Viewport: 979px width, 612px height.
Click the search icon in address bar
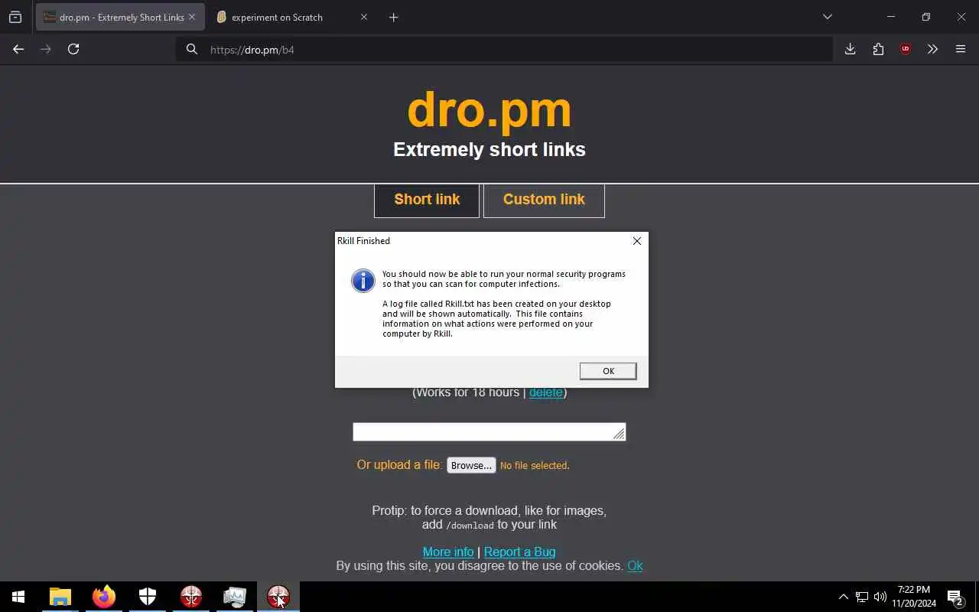tap(192, 49)
